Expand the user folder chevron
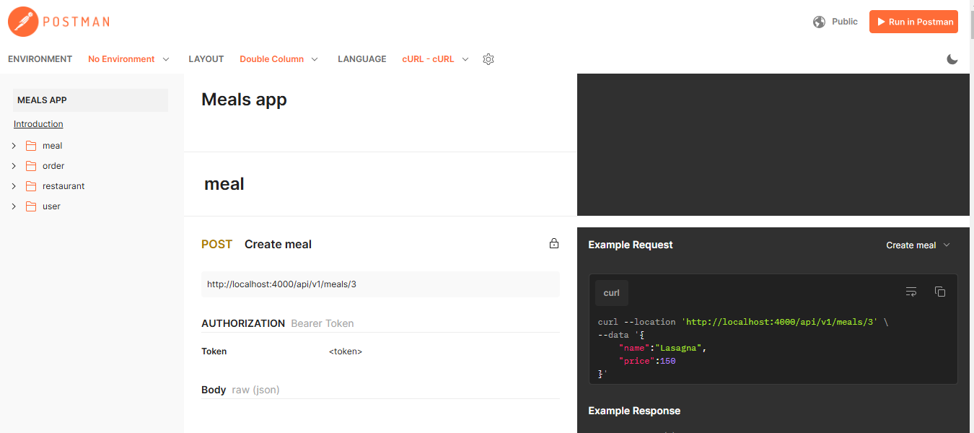This screenshot has width=974, height=433. pos(14,206)
